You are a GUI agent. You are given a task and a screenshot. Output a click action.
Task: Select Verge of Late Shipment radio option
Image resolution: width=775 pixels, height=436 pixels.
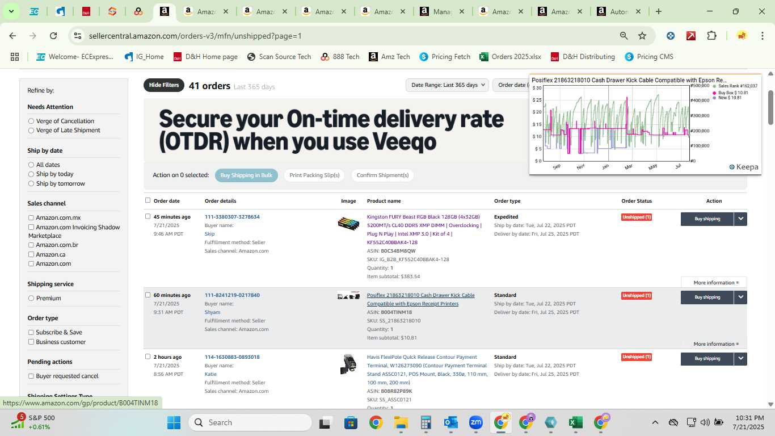pyautogui.click(x=31, y=131)
